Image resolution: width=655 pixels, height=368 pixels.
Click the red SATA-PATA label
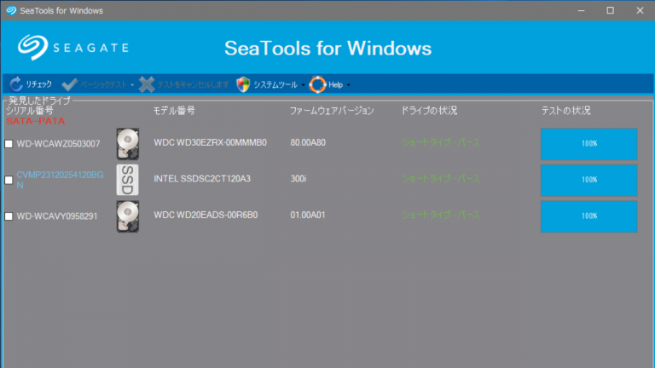tap(36, 121)
